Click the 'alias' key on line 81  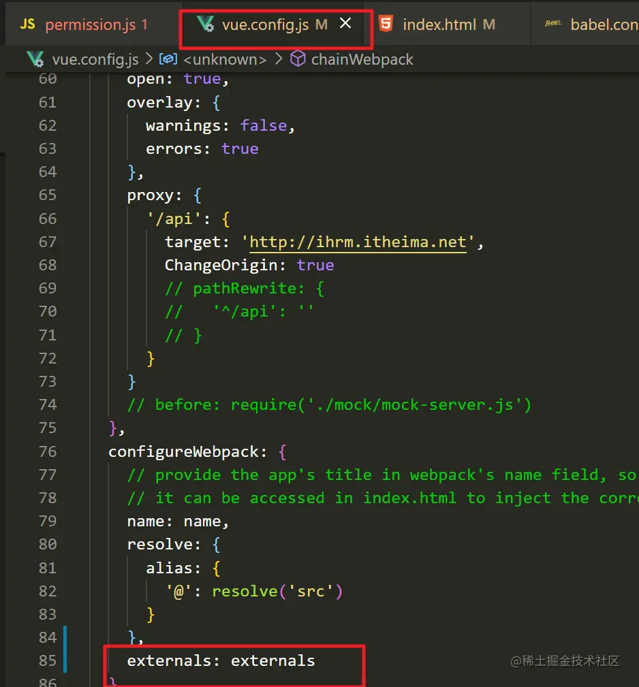[169, 569]
